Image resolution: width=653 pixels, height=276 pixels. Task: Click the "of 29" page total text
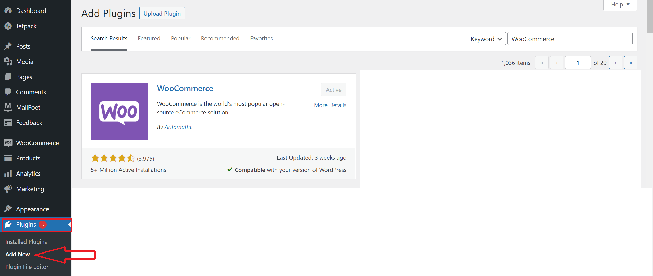(600, 63)
